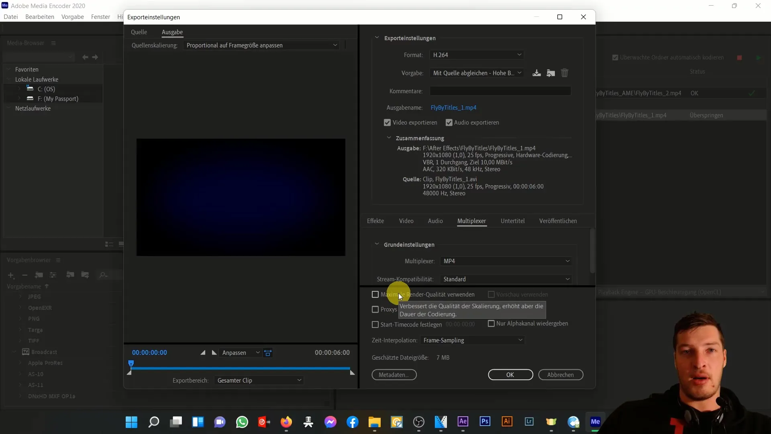Click the export settings vertical scrollbar

pyautogui.click(x=592, y=251)
